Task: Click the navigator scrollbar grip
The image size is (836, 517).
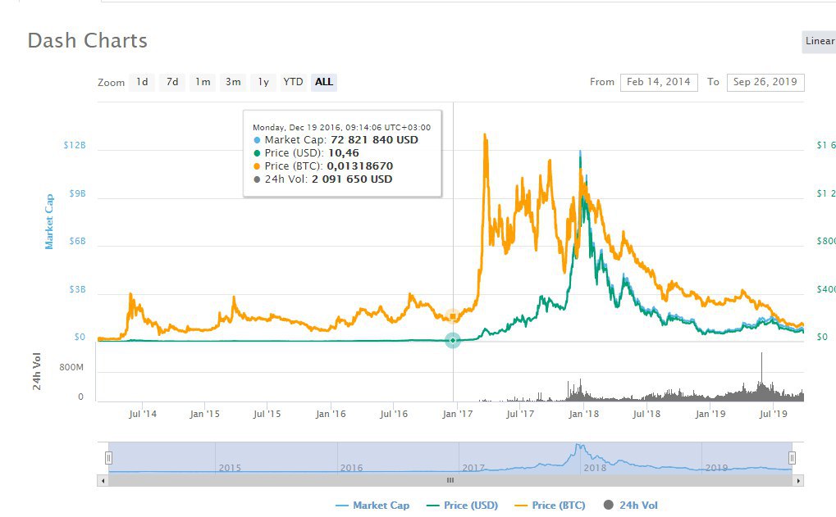Action: [450, 480]
